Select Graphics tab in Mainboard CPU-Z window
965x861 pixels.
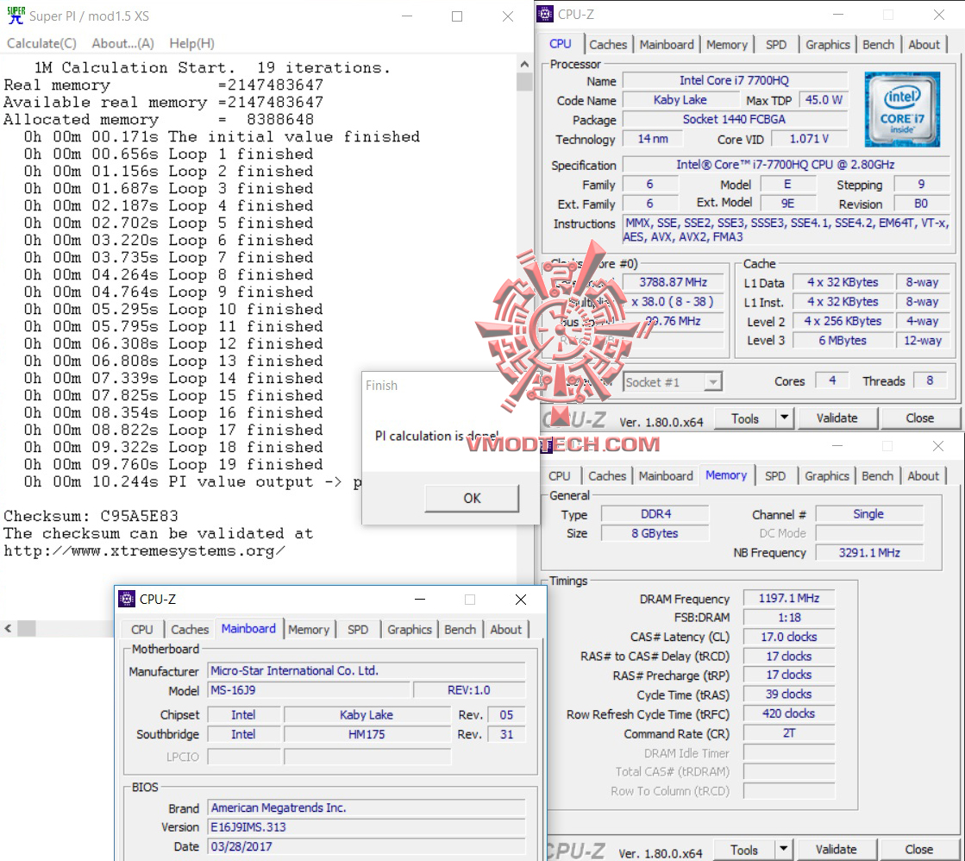pos(410,630)
